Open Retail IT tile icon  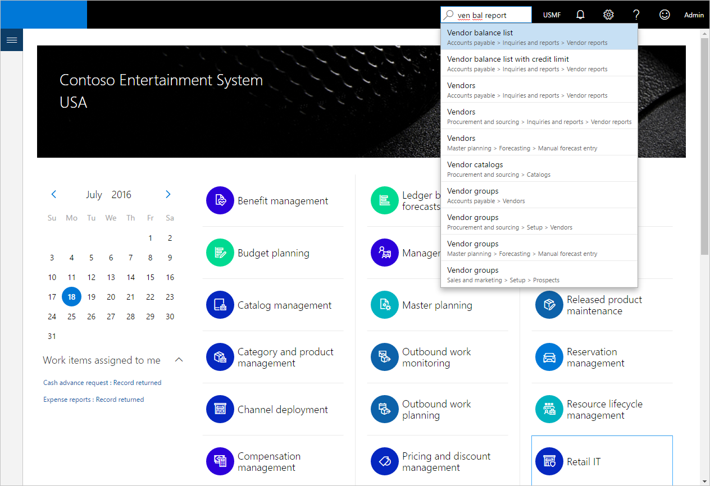[x=549, y=461]
